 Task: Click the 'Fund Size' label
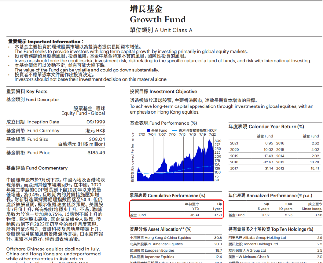[38, 139]
